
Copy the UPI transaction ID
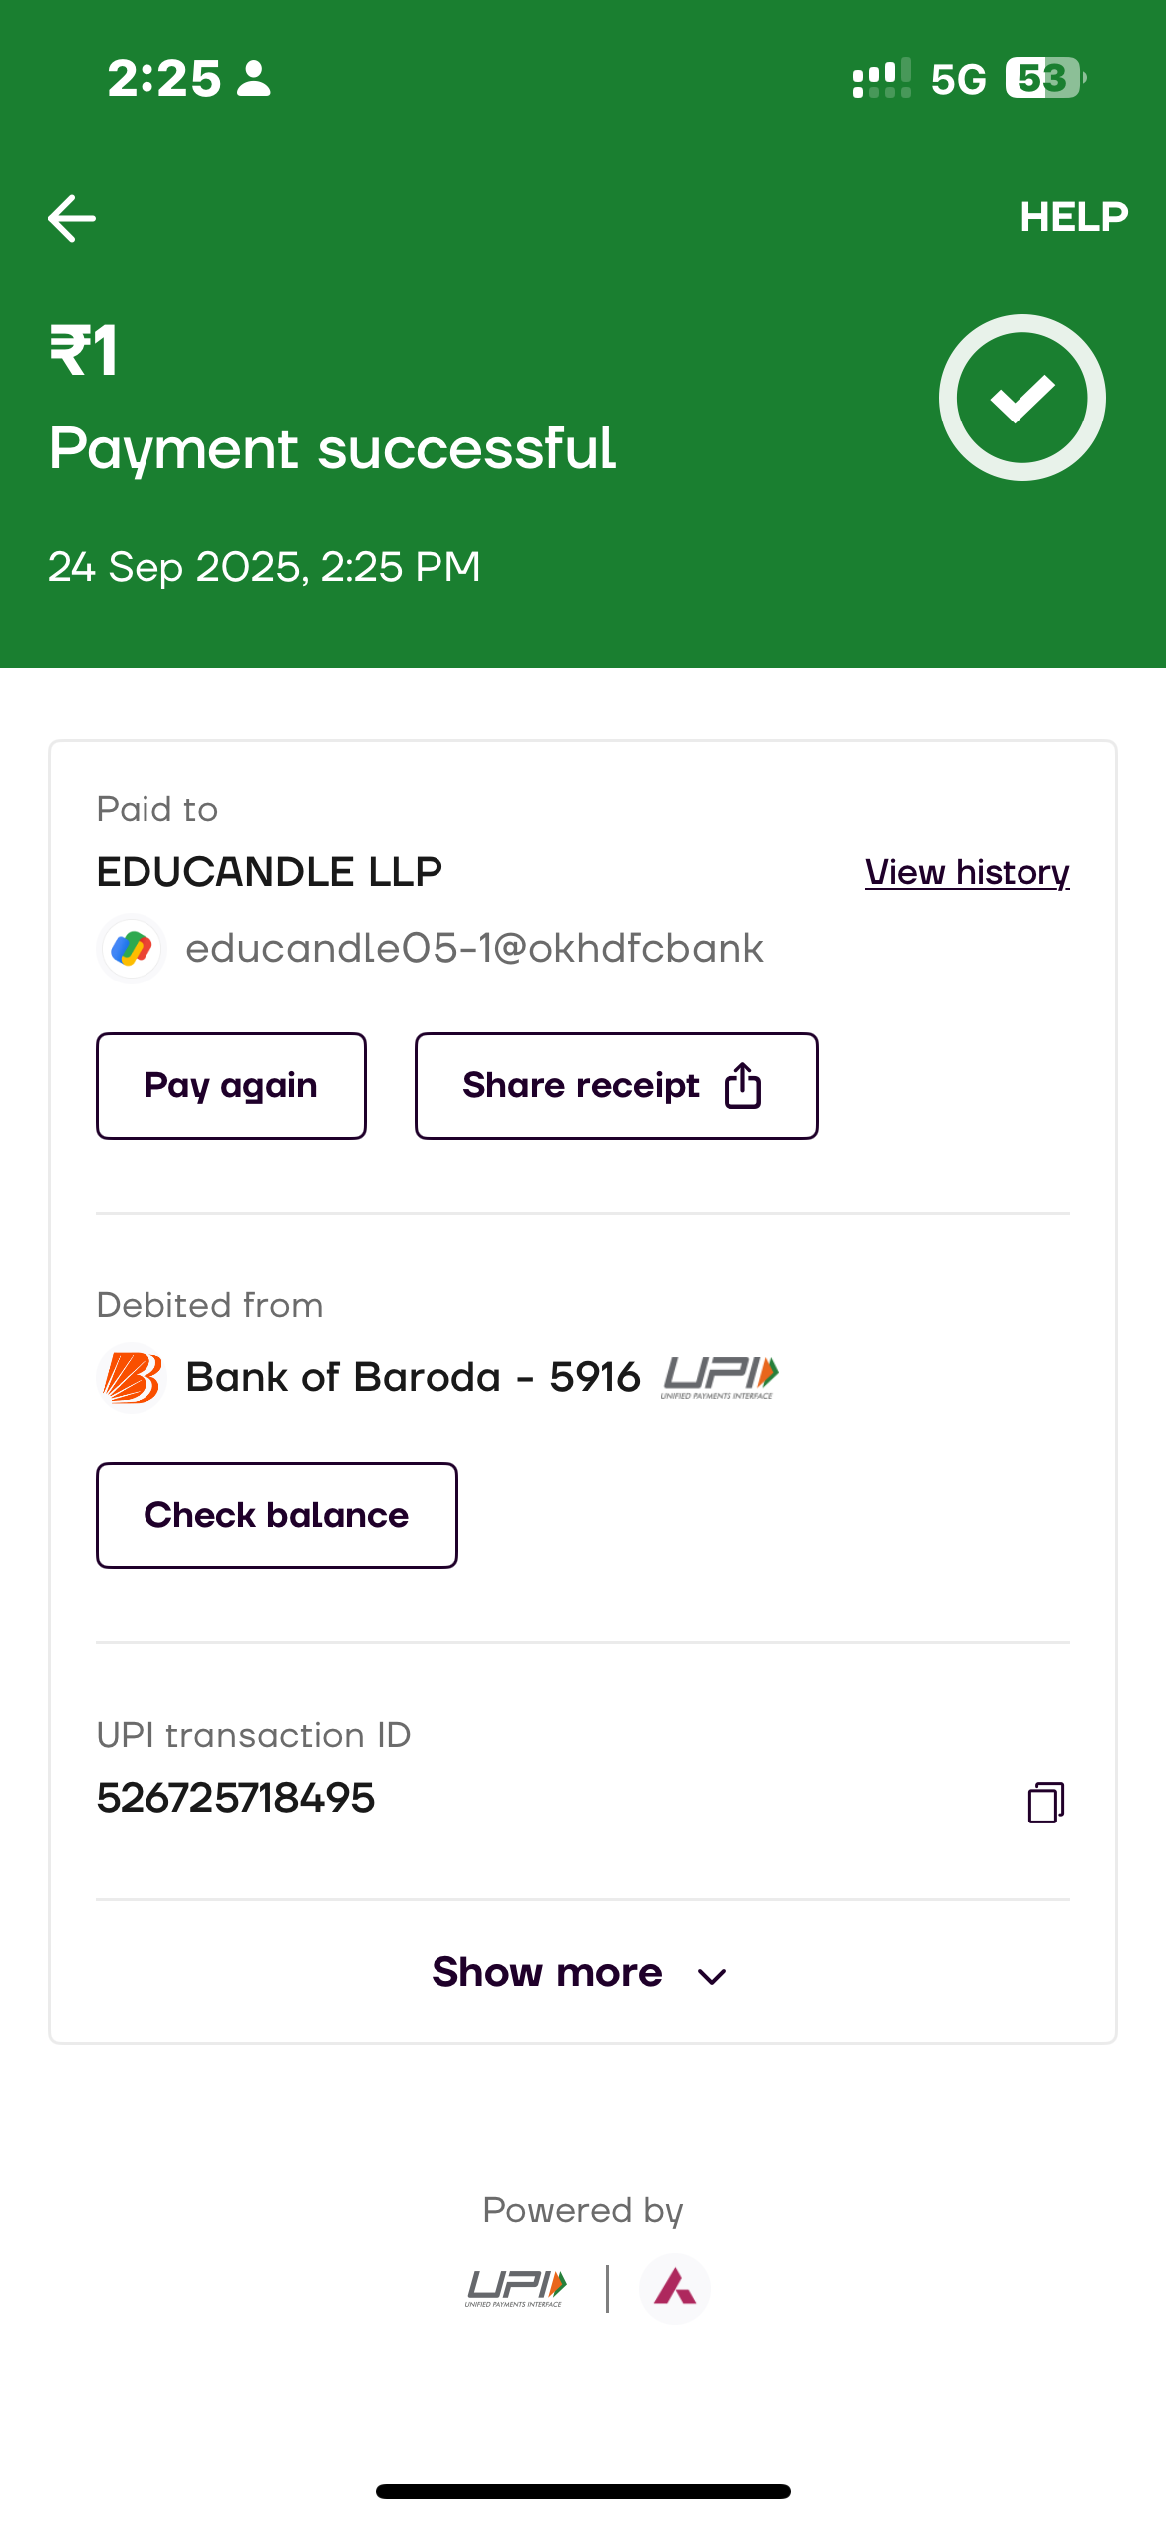tap(1045, 1802)
